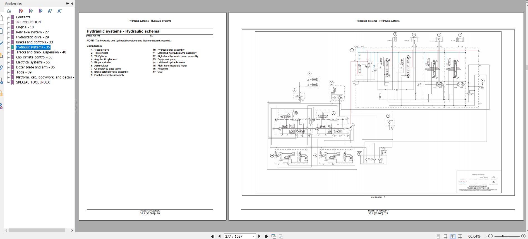Click the zoom in plus button
Screen dimensions: 528x239
tap(523, 236)
